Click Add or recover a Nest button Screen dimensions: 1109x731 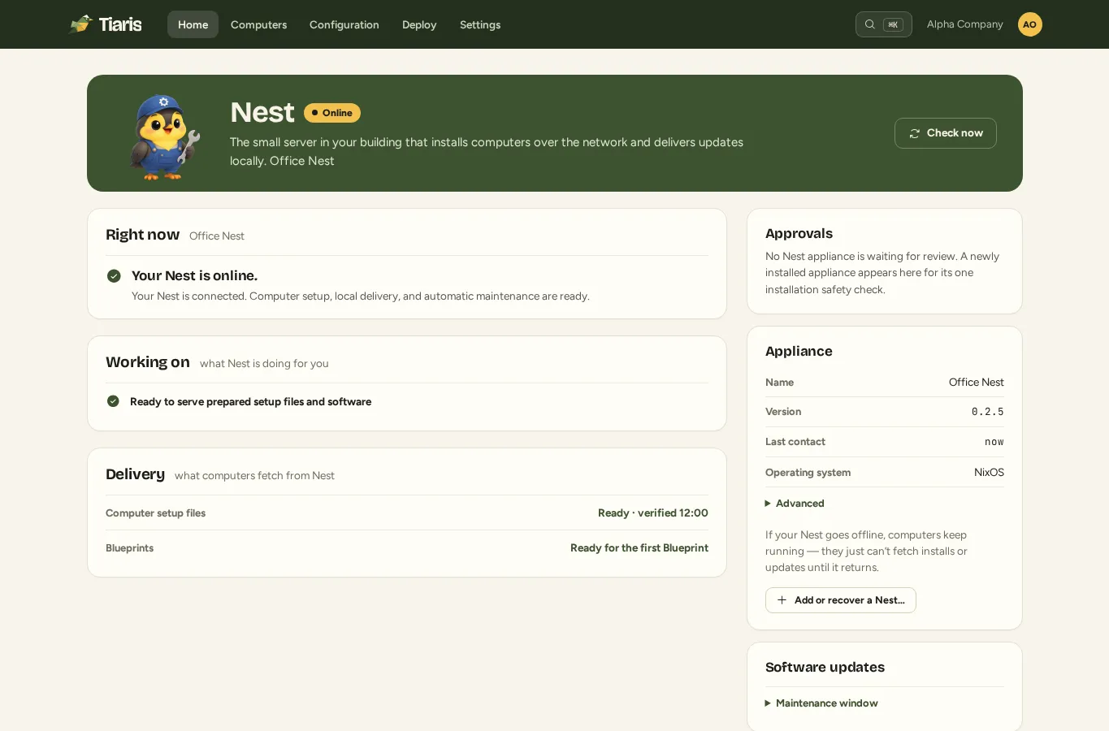841,600
